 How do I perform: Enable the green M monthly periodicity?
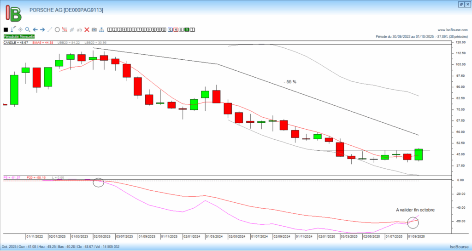coord(187,29)
